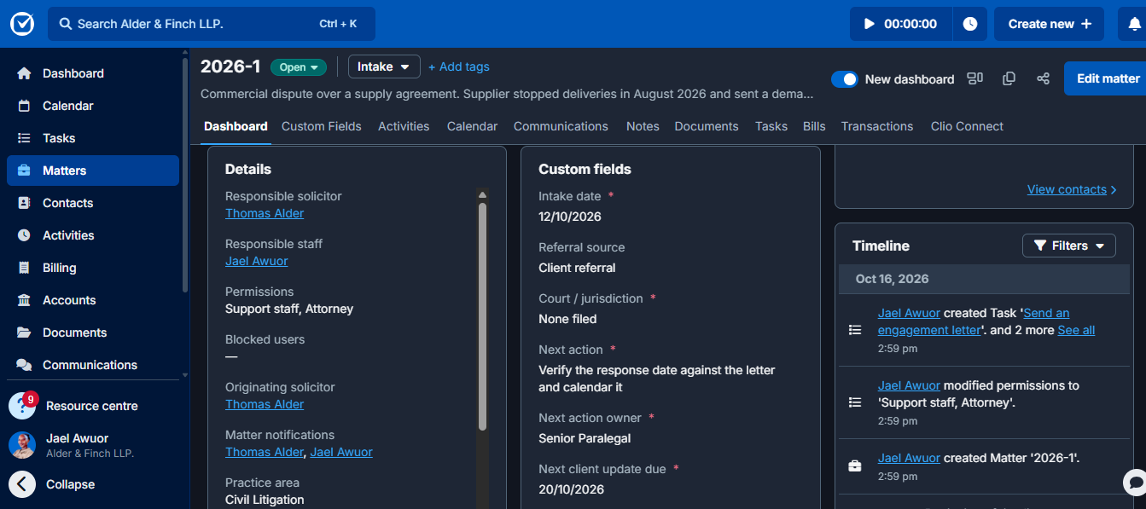Open the time entries clock icon
Screen dimensions: 1146x509
[x=970, y=24]
